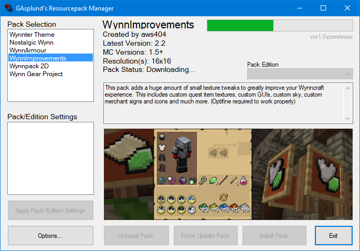Maximize the Resourcepack Manager window
Screen dimensions: 360x251
tap(323, 8)
